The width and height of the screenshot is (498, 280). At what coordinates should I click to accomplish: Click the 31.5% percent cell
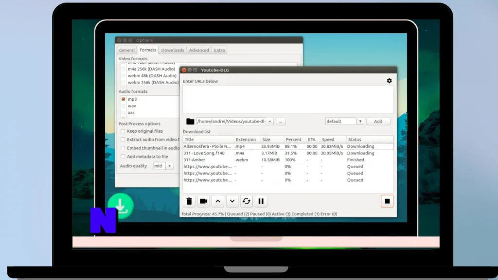291,153
